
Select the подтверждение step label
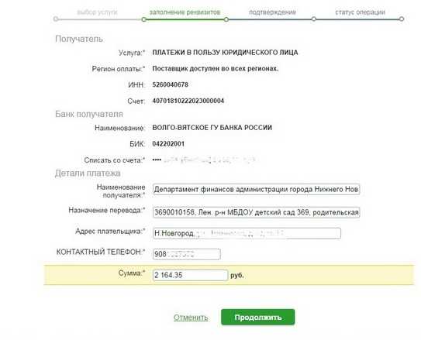pos(272,12)
